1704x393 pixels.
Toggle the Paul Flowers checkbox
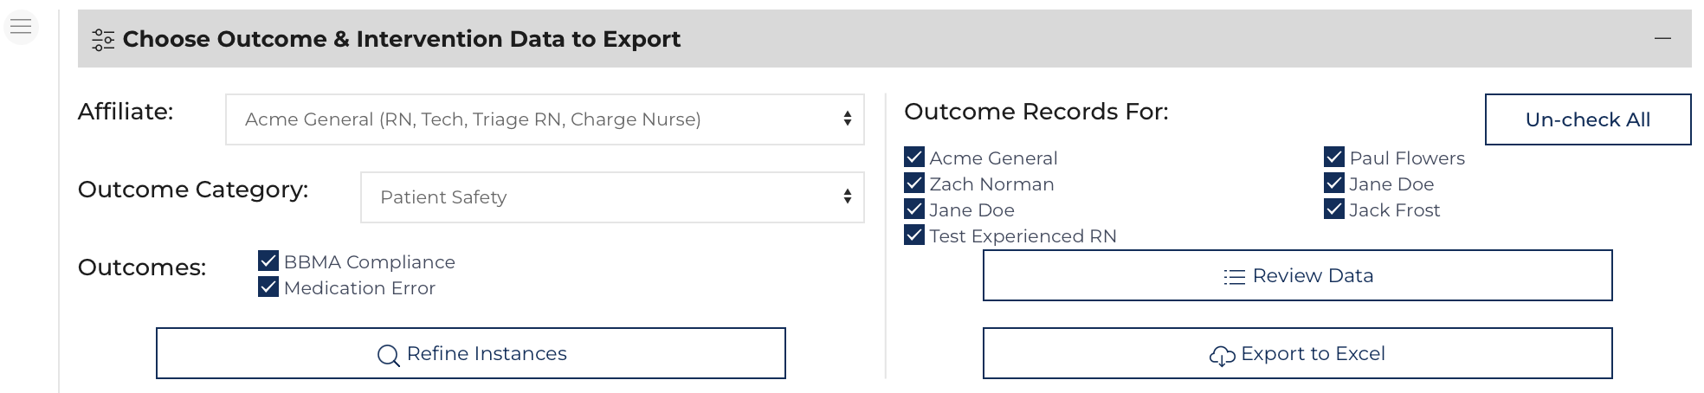1334,158
